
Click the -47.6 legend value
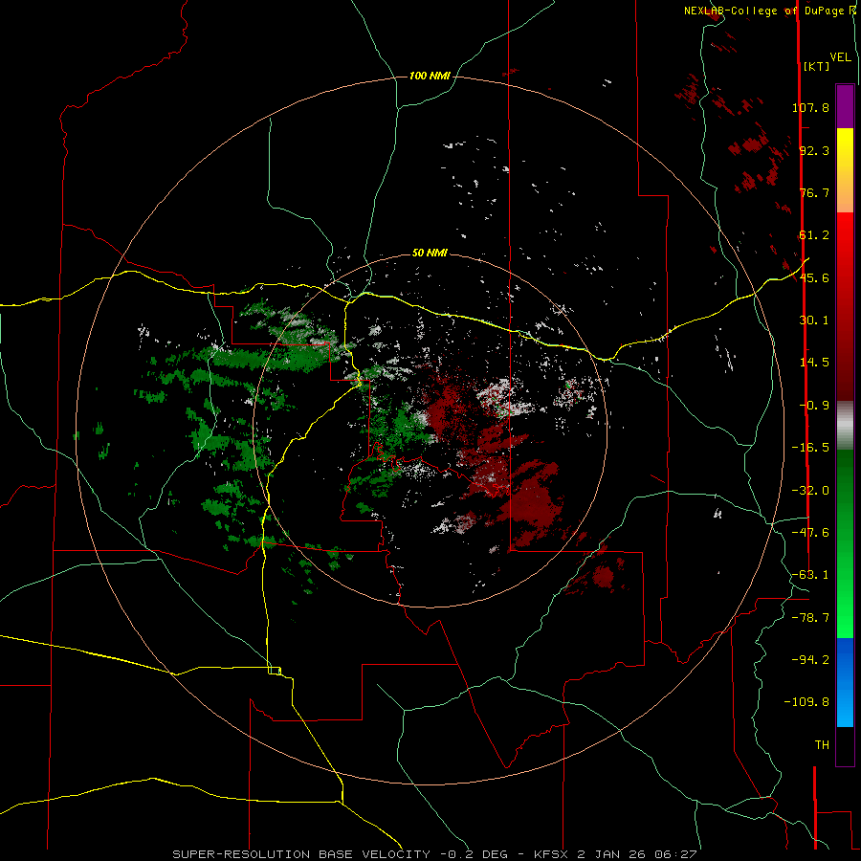pyautogui.click(x=810, y=533)
